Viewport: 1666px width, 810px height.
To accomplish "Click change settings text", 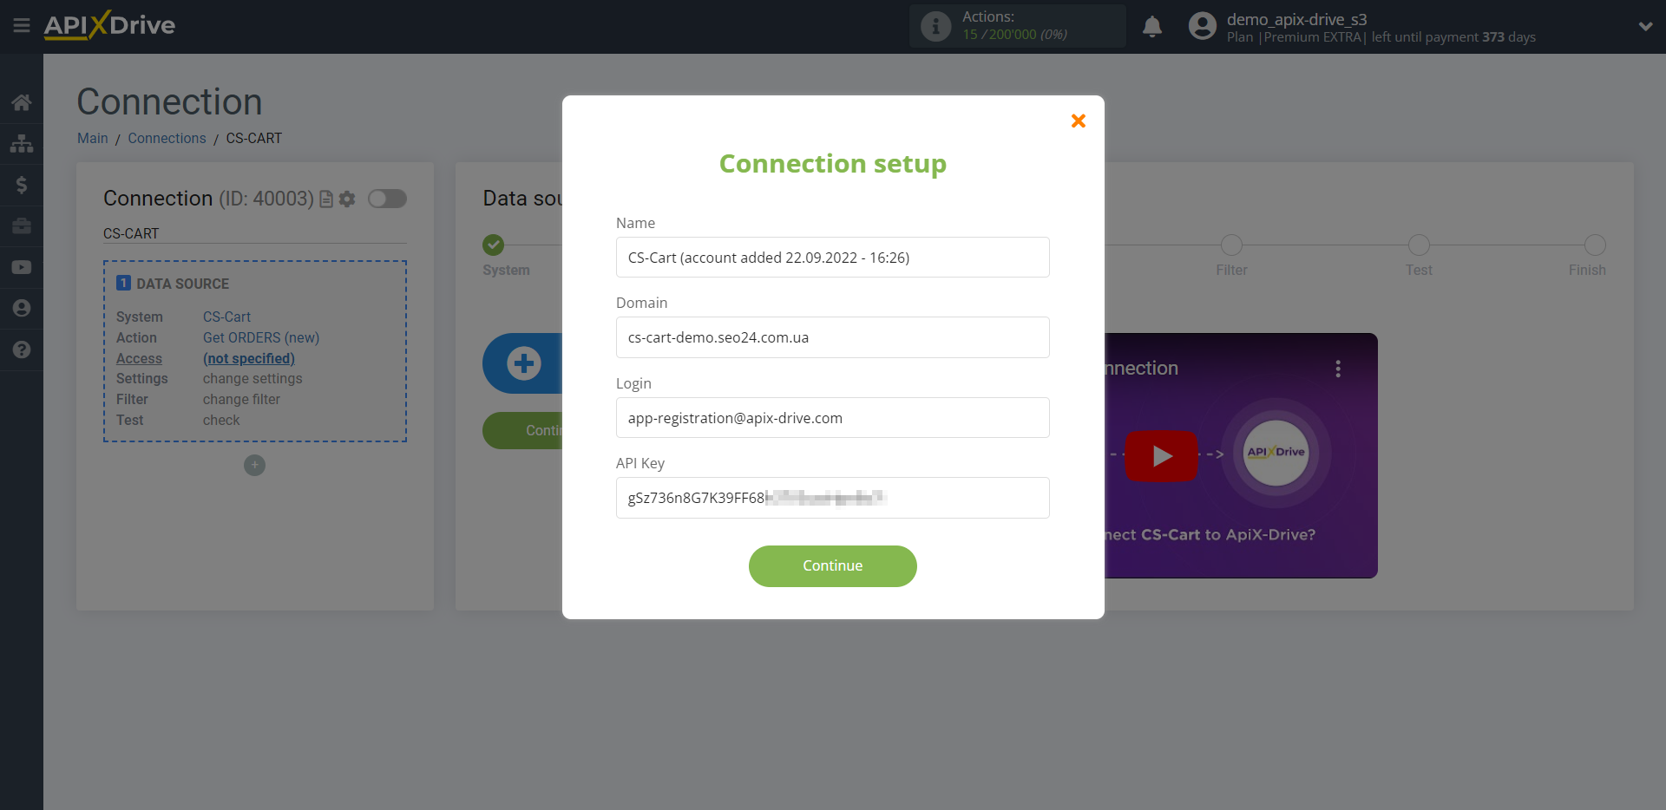I will (253, 379).
